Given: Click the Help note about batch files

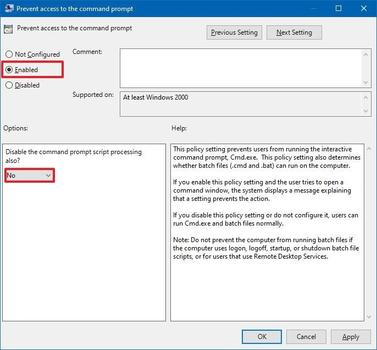Looking at the screenshot, I should pyautogui.click(x=266, y=248).
